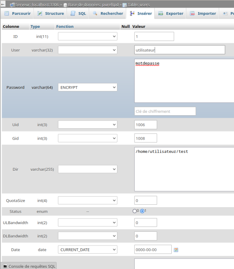The height and width of the screenshot is (269, 234).
Task: Click the Rechercher magnifier icon
Action: (x=95, y=13)
